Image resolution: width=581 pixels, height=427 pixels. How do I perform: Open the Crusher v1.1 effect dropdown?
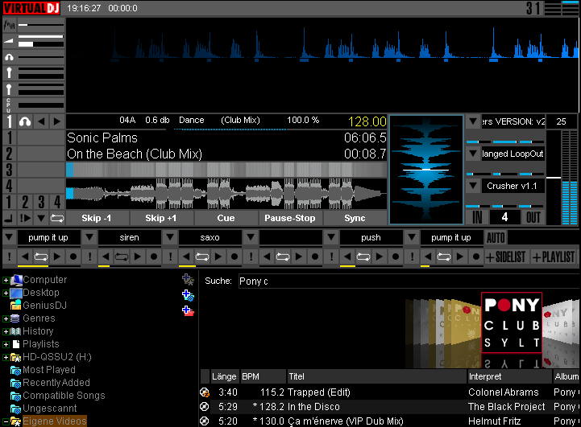(473, 186)
